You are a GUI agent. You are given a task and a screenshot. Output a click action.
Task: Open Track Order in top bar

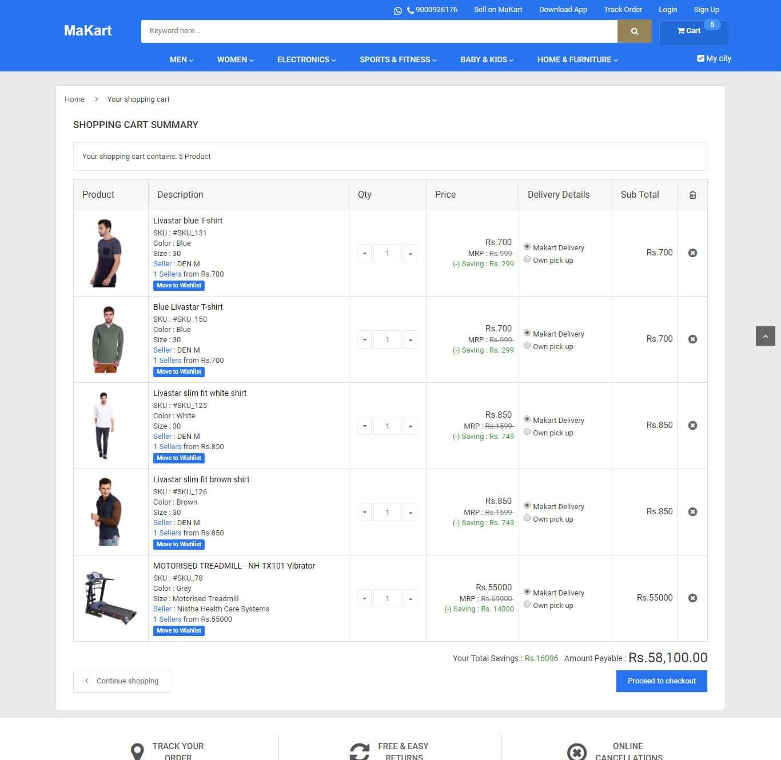tap(623, 10)
